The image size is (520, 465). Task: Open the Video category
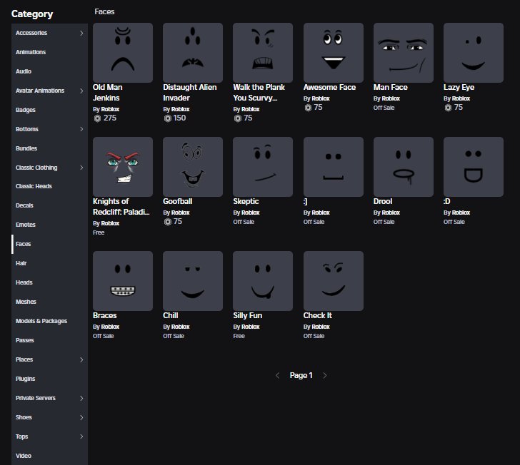[x=49, y=456]
